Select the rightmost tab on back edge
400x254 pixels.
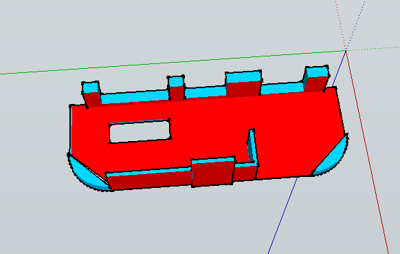(x=316, y=78)
